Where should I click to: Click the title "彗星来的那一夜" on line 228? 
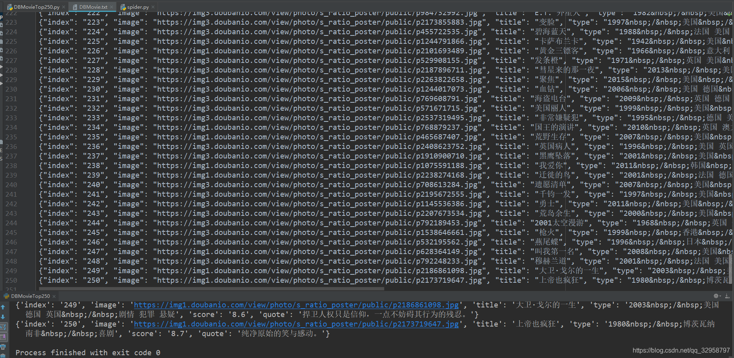pyautogui.click(x=567, y=70)
